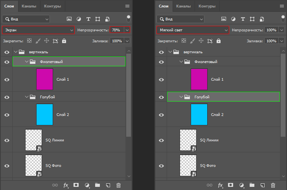Lock position move icon in left panel
Viewport: 287px width, 190px height.
click(x=46, y=41)
